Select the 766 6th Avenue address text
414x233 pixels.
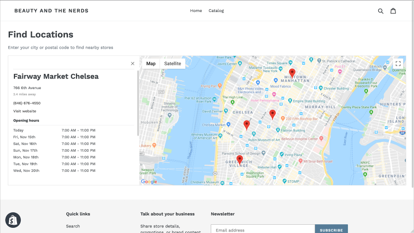27,88
